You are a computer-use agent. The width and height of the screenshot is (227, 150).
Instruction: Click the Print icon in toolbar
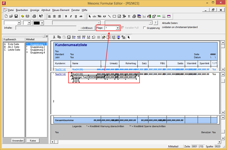pyautogui.click(x=35, y=16)
